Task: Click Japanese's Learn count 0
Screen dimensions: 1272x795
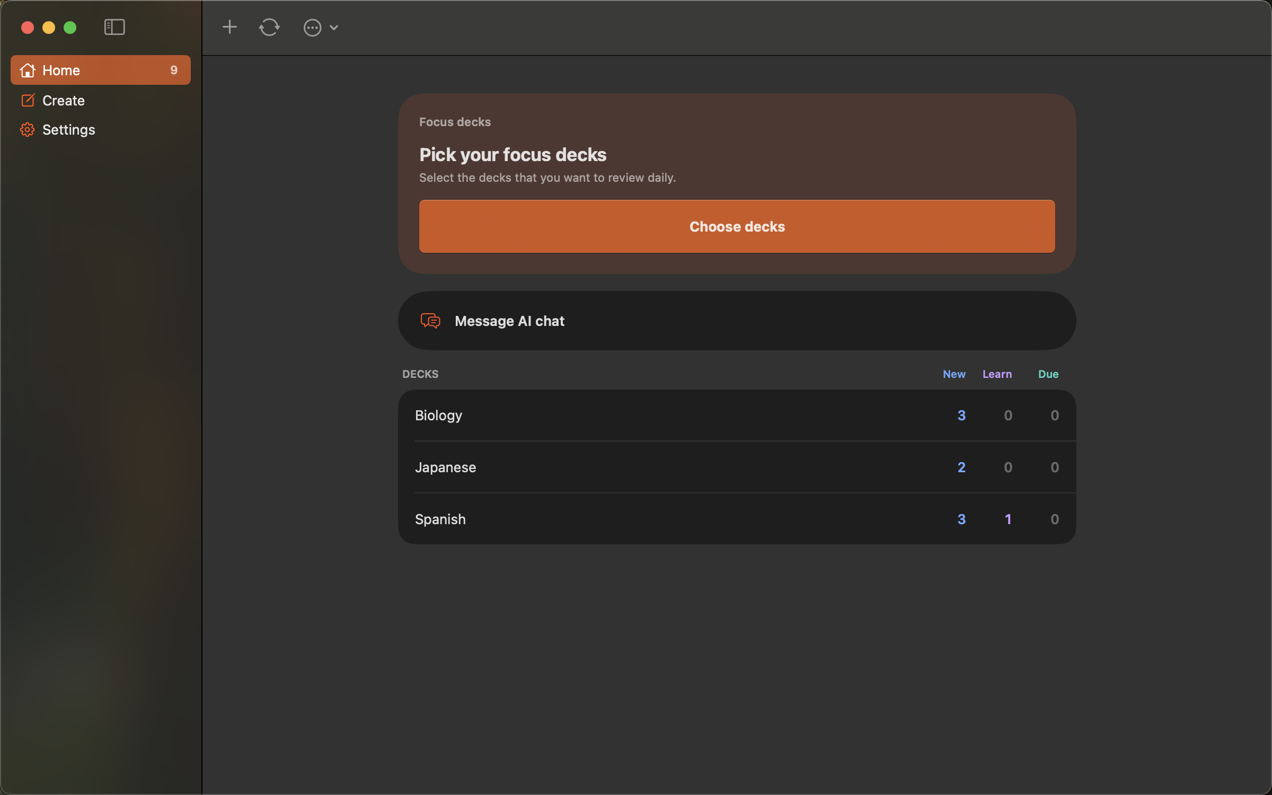Action: tap(1008, 467)
